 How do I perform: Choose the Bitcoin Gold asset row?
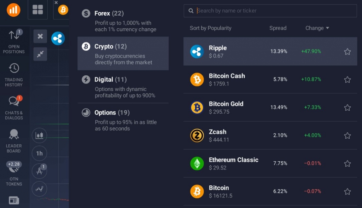[270, 108]
